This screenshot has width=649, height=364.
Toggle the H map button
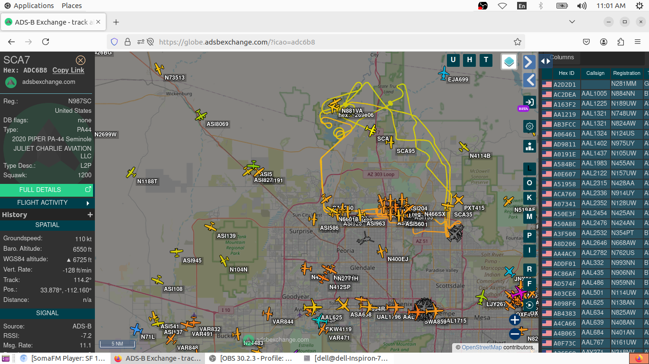tap(470, 60)
